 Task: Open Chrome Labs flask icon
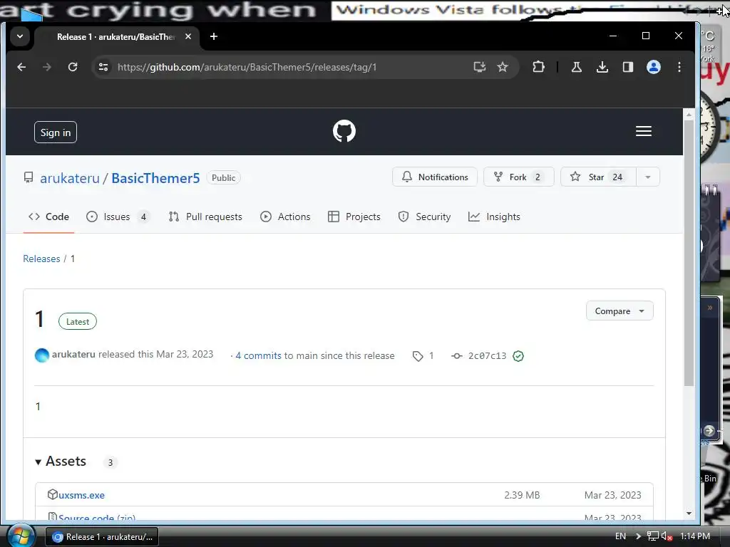(576, 67)
